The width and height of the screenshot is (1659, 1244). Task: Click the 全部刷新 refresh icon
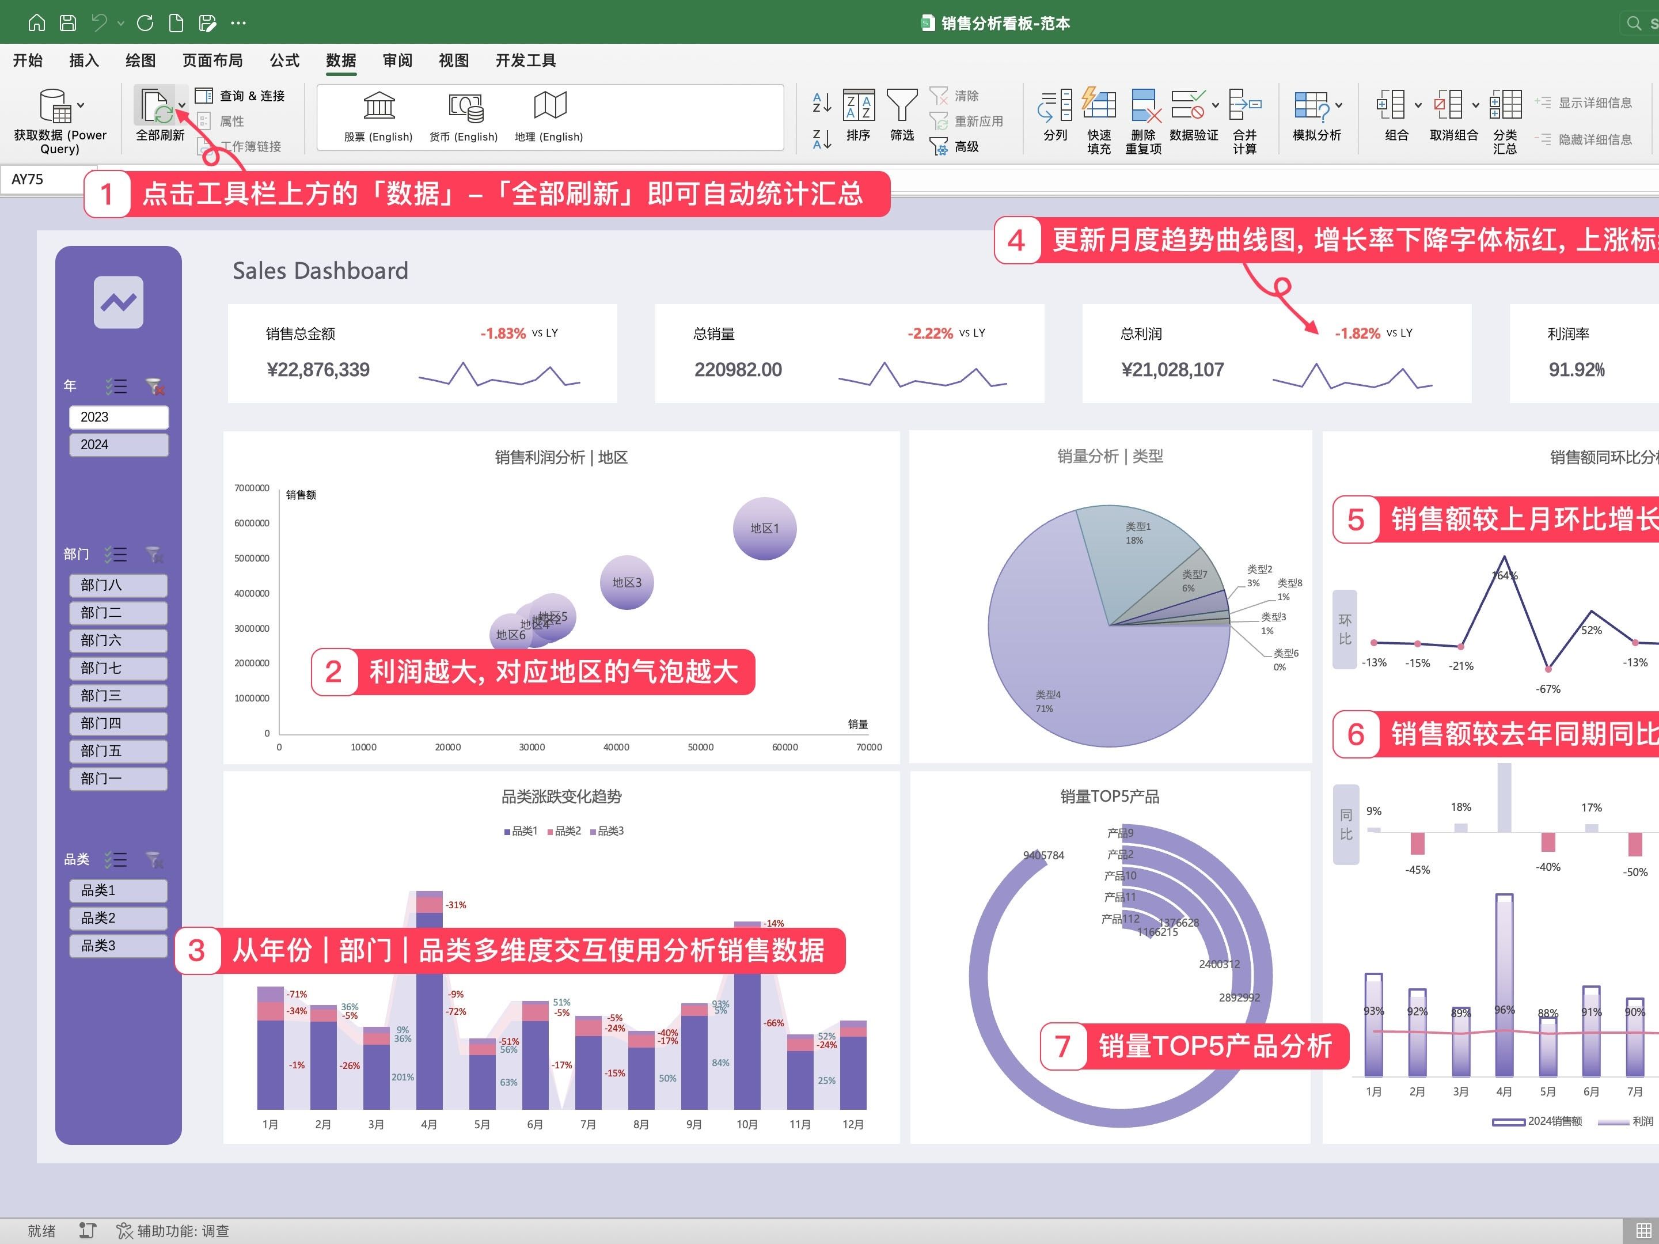point(157,106)
